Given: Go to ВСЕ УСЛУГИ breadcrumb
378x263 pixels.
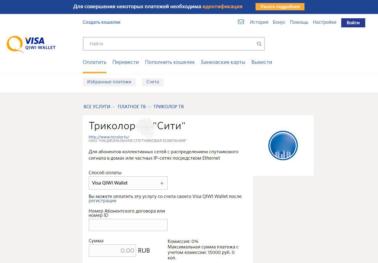Looking at the screenshot, I should coord(97,107).
